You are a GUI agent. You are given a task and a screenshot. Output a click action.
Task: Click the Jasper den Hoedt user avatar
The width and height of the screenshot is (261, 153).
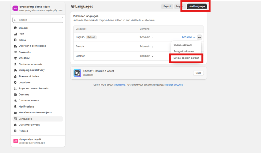pos(16,141)
